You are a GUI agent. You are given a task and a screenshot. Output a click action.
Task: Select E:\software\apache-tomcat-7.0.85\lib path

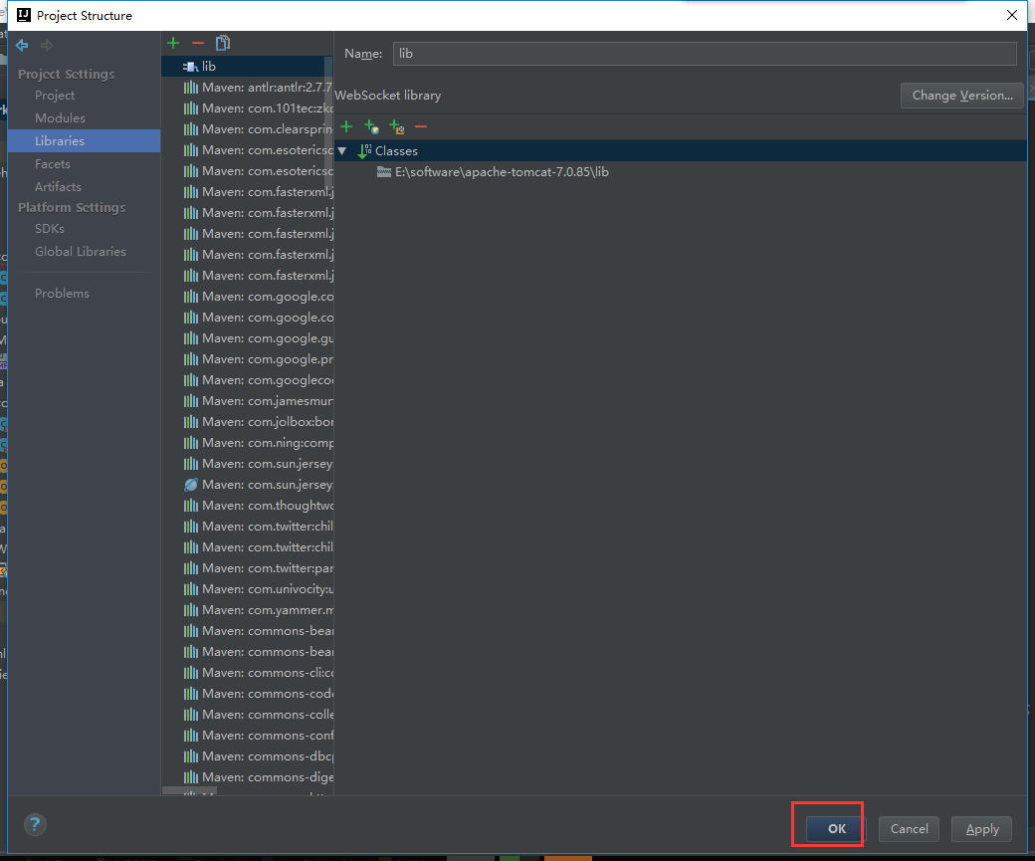coord(502,172)
